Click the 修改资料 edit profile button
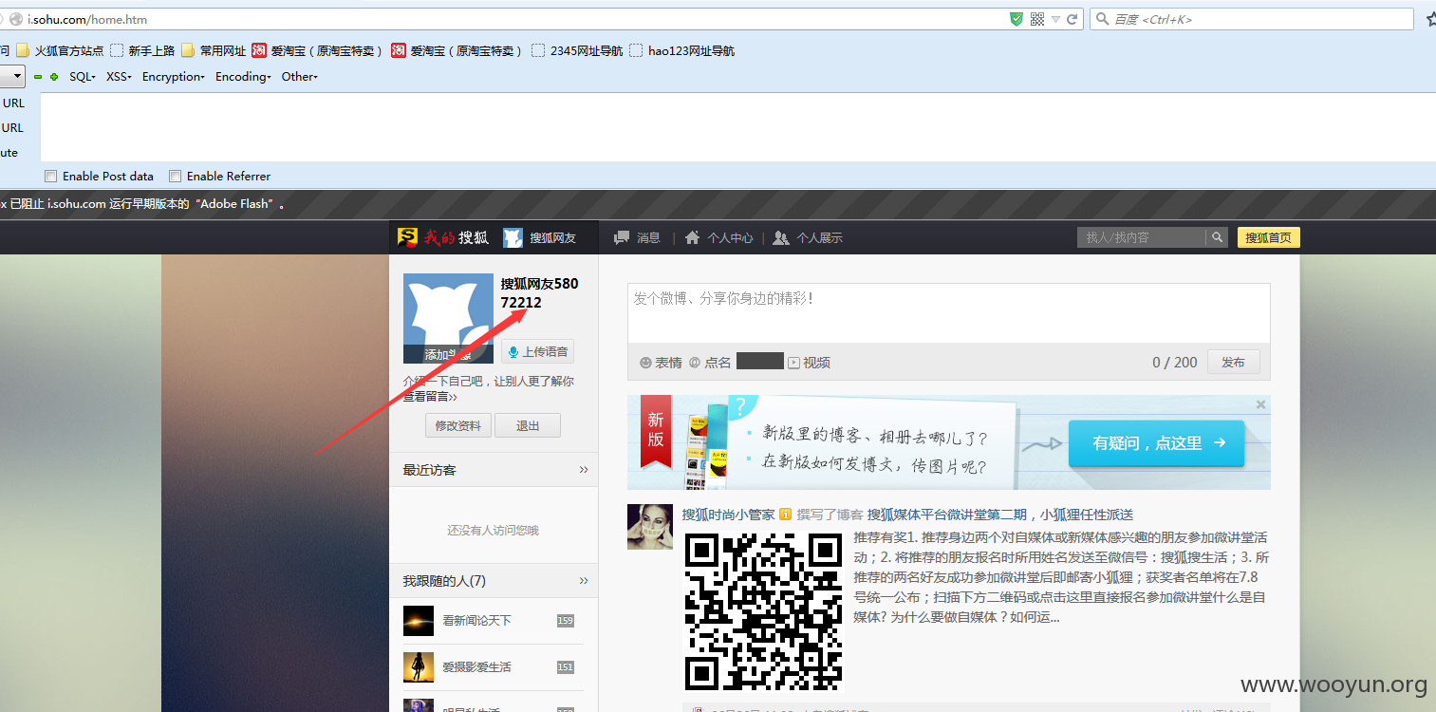This screenshot has height=712, width=1436. [458, 425]
